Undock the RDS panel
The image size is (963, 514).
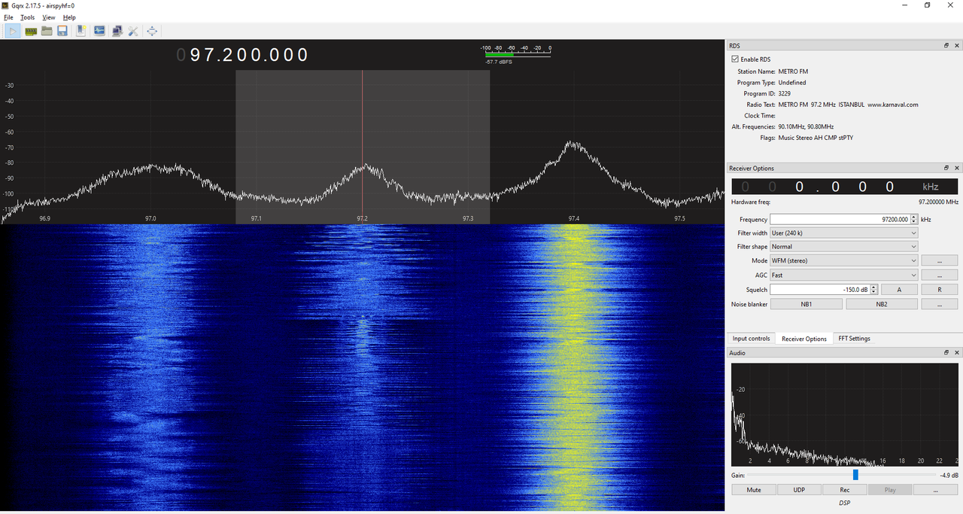[x=946, y=46]
